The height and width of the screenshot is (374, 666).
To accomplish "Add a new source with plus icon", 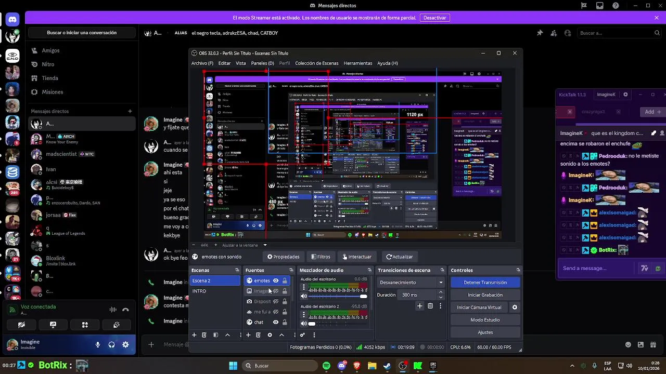I will 248,335.
